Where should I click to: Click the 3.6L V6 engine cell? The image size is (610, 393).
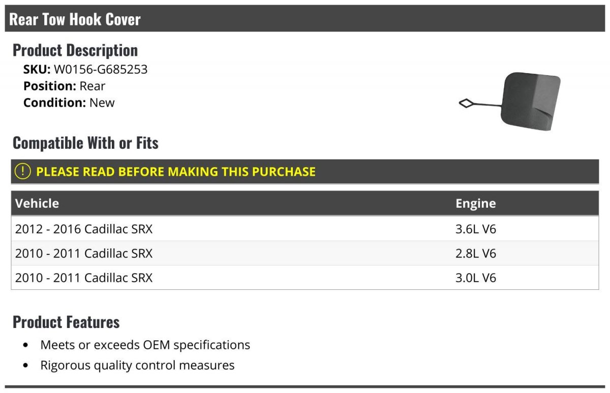point(476,229)
